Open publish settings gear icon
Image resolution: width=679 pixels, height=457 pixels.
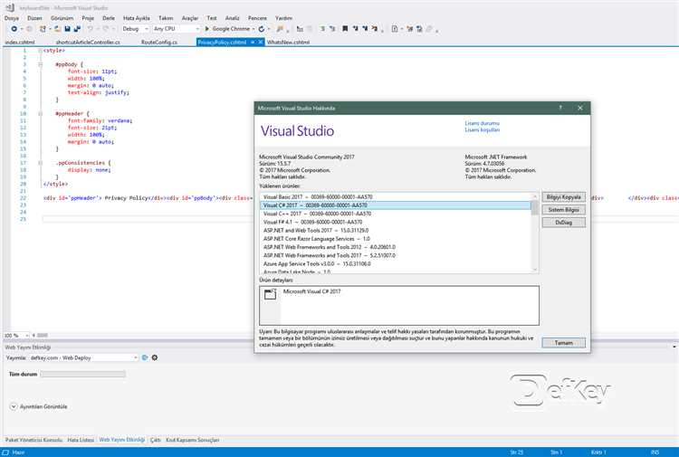(155, 357)
